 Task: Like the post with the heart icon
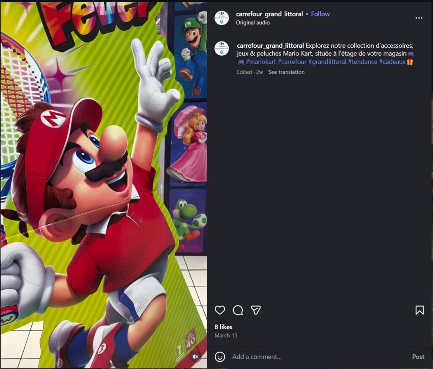coord(220,310)
